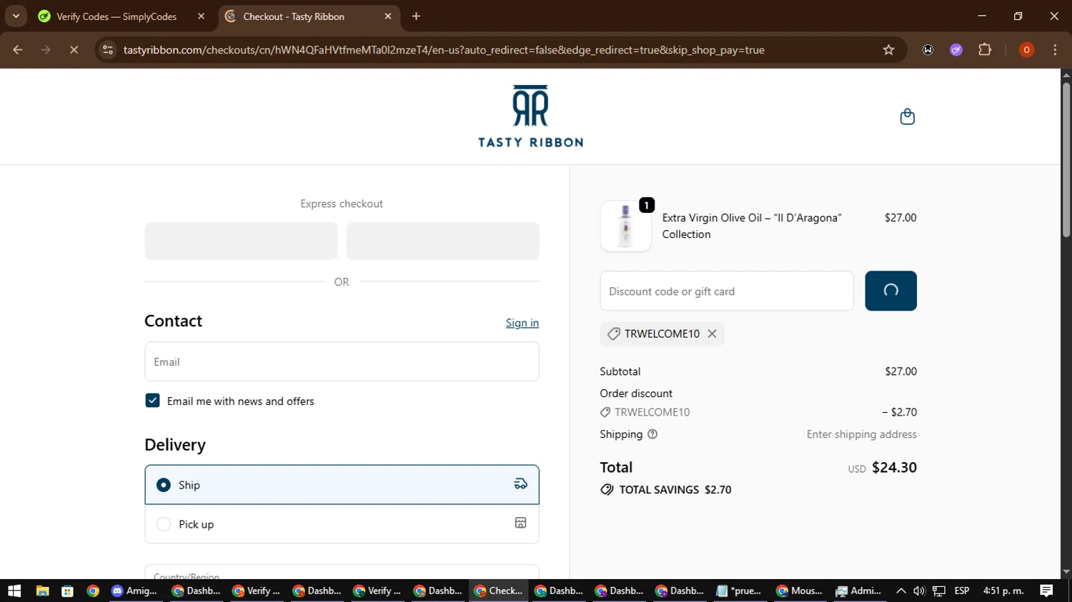Click the Extra Virgin Olive Oil product name

pos(752,226)
